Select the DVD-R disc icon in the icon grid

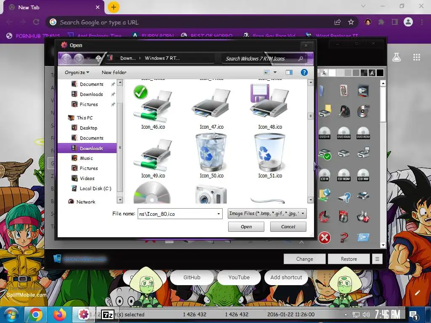point(325,133)
